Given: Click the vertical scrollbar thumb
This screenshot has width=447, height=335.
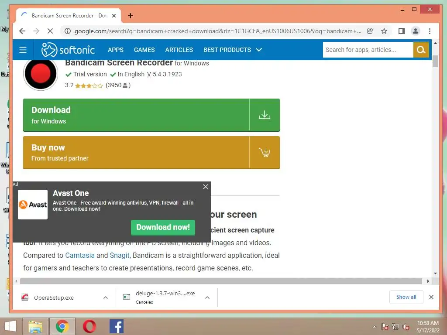Looking at the screenshot, I should coord(435,62).
